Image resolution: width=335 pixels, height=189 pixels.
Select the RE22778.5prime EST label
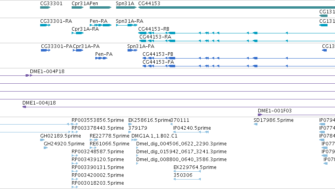coord(109,136)
